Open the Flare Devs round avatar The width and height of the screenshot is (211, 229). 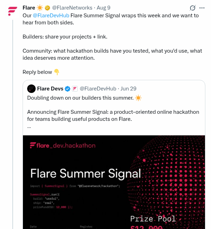pos(31,89)
